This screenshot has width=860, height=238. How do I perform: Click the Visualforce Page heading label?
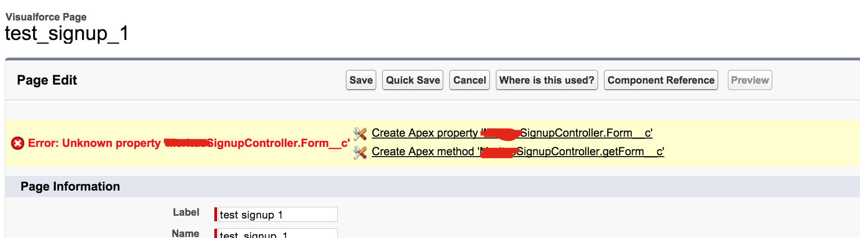coord(46,17)
